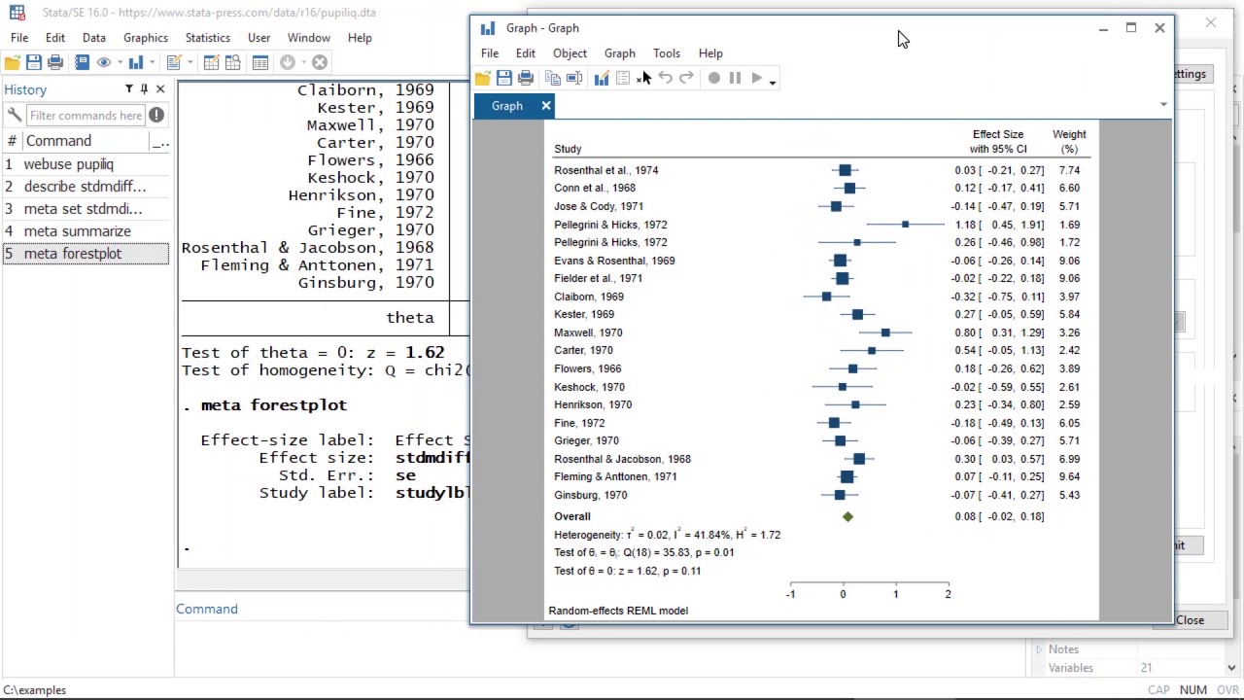Image resolution: width=1244 pixels, height=700 pixels.
Task: Click the Redo arrow in the Graph toolbar
Action: 686,79
